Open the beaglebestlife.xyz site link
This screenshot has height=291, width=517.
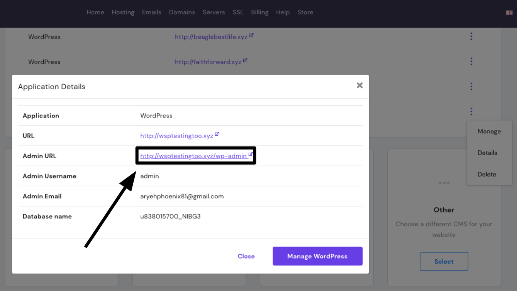[211, 37]
